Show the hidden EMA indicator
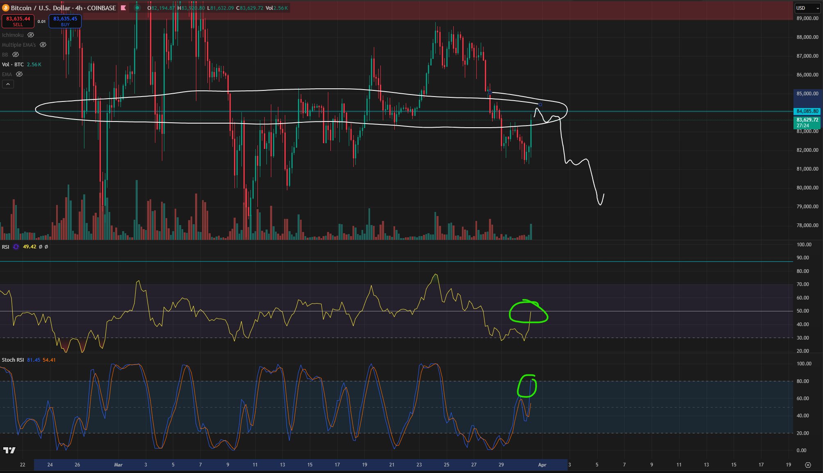Image resolution: width=823 pixels, height=473 pixels. 19,74
